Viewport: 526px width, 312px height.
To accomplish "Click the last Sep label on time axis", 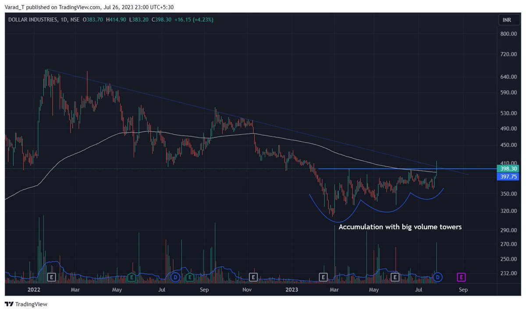I will point(463,290).
